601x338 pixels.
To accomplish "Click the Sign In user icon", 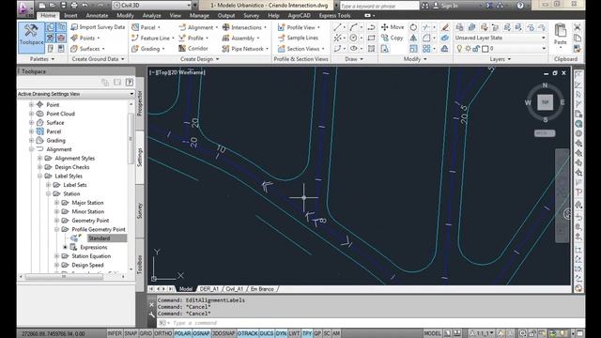I will click(436, 6).
